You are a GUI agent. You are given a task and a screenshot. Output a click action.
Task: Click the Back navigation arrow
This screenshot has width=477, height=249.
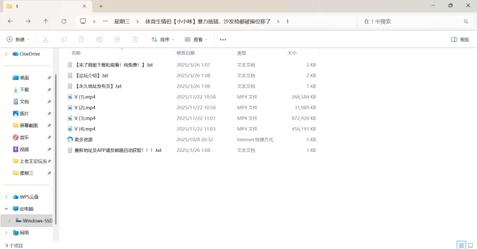[x=10, y=21]
